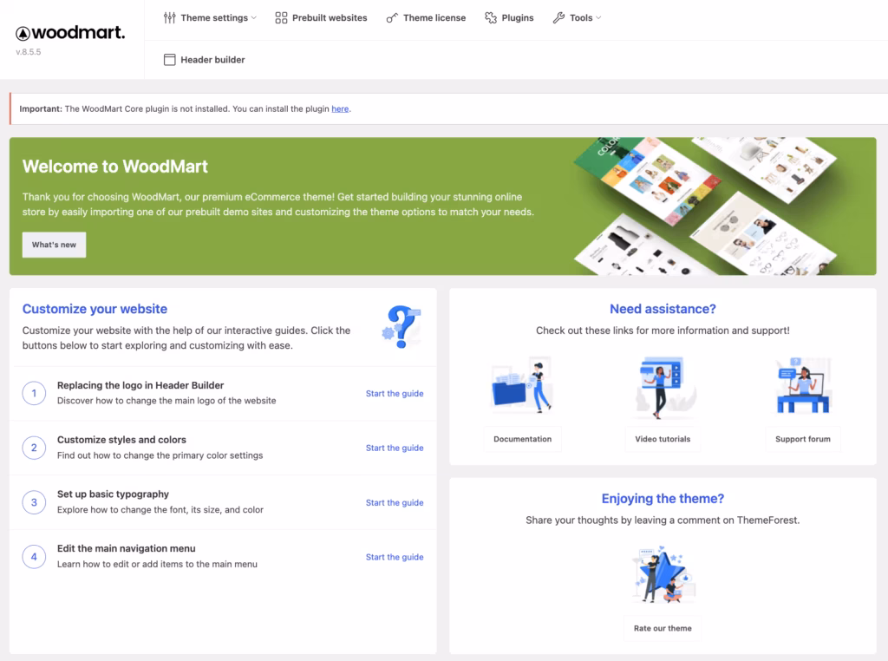This screenshot has width=888, height=661.
Task: Click the WoodMart logo
Action: click(x=70, y=33)
